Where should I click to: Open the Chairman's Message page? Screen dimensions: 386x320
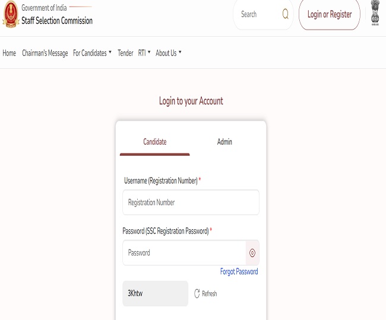pyautogui.click(x=45, y=53)
